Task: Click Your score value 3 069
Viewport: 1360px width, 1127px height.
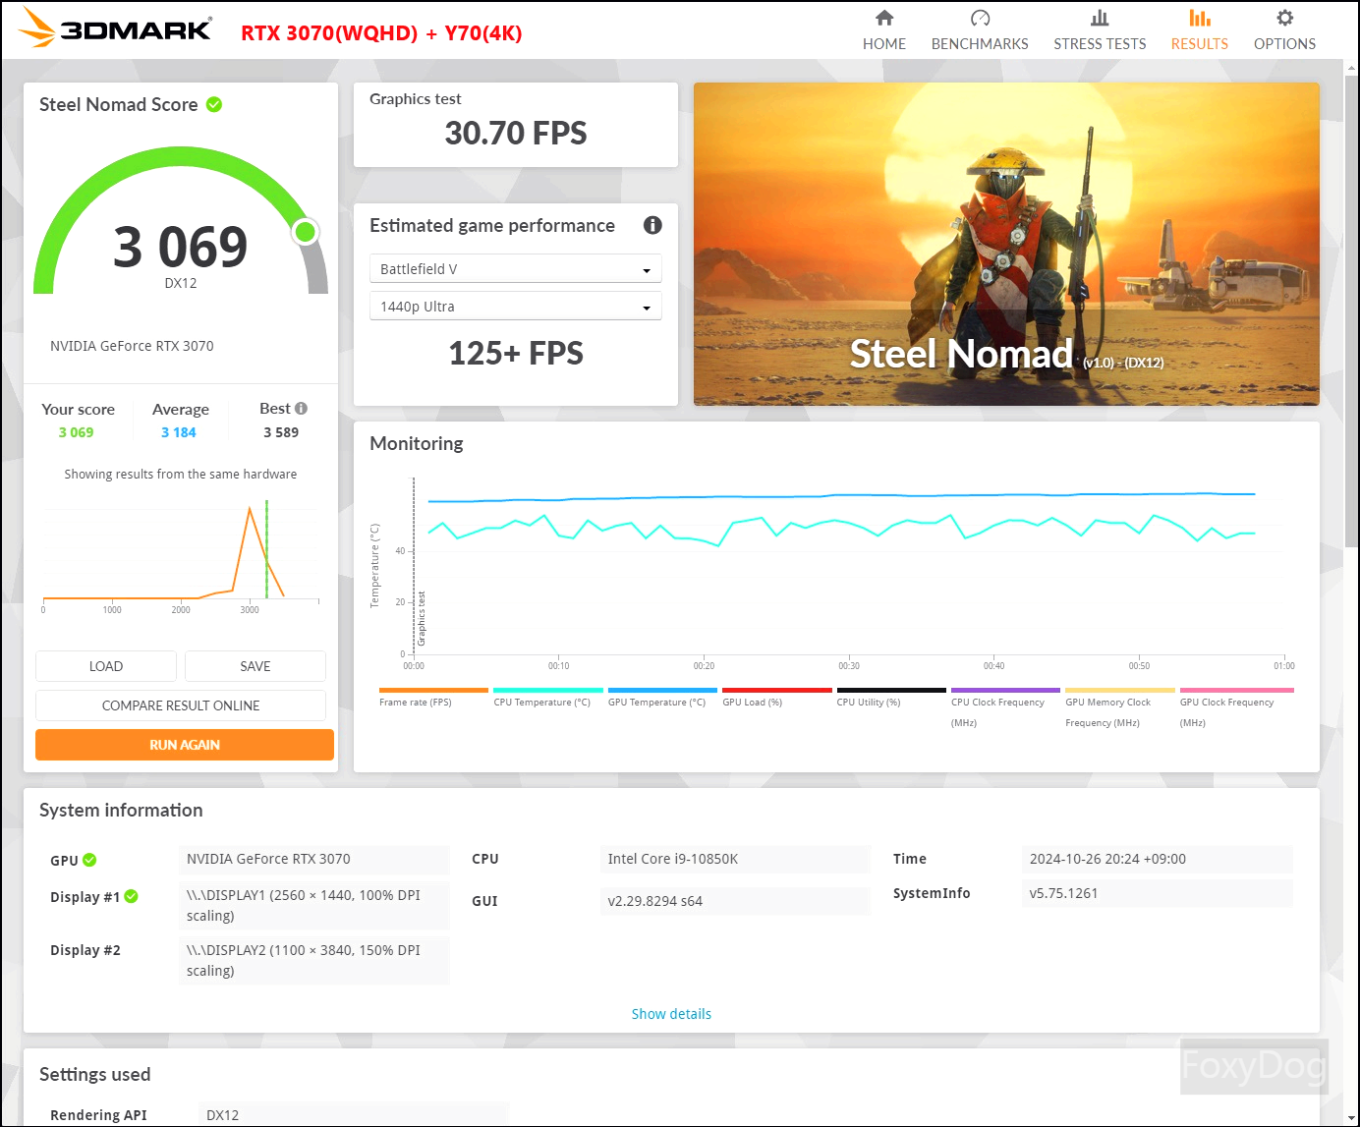Action: [77, 432]
